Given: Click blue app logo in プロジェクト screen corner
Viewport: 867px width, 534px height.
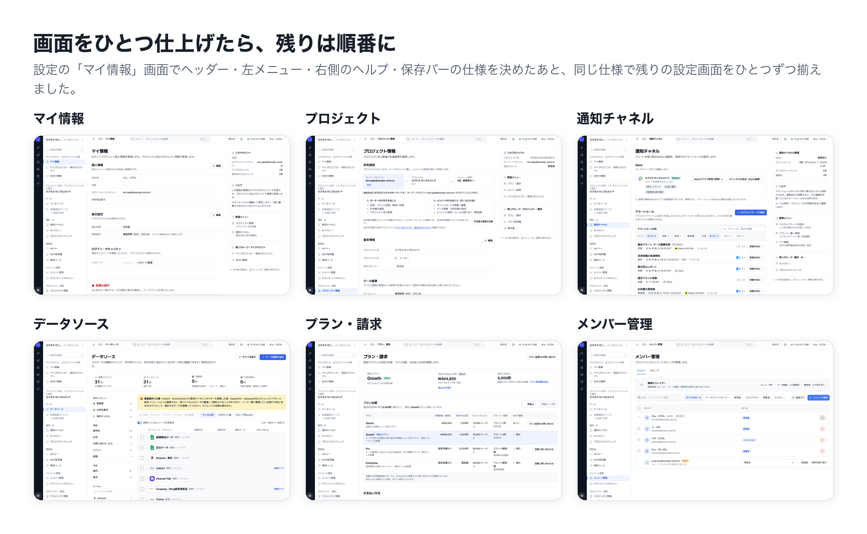Looking at the screenshot, I should click(310, 139).
